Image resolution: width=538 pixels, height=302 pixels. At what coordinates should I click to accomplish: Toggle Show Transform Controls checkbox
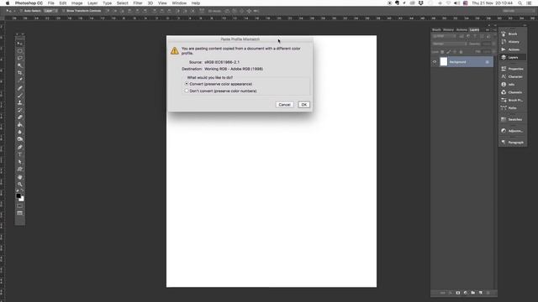[x=64, y=11]
